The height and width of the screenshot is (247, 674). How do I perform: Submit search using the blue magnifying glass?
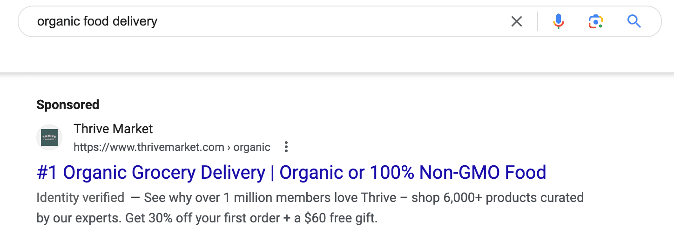point(634,21)
